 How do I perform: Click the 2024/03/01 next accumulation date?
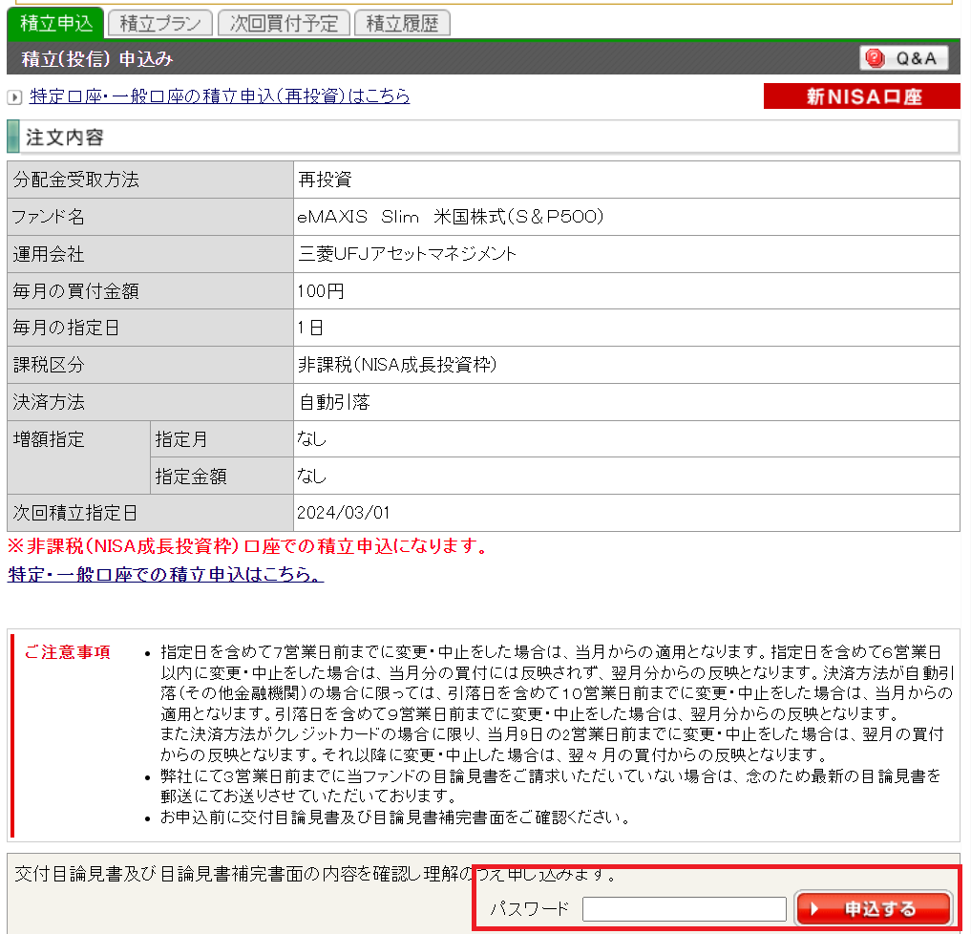pos(344,513)
